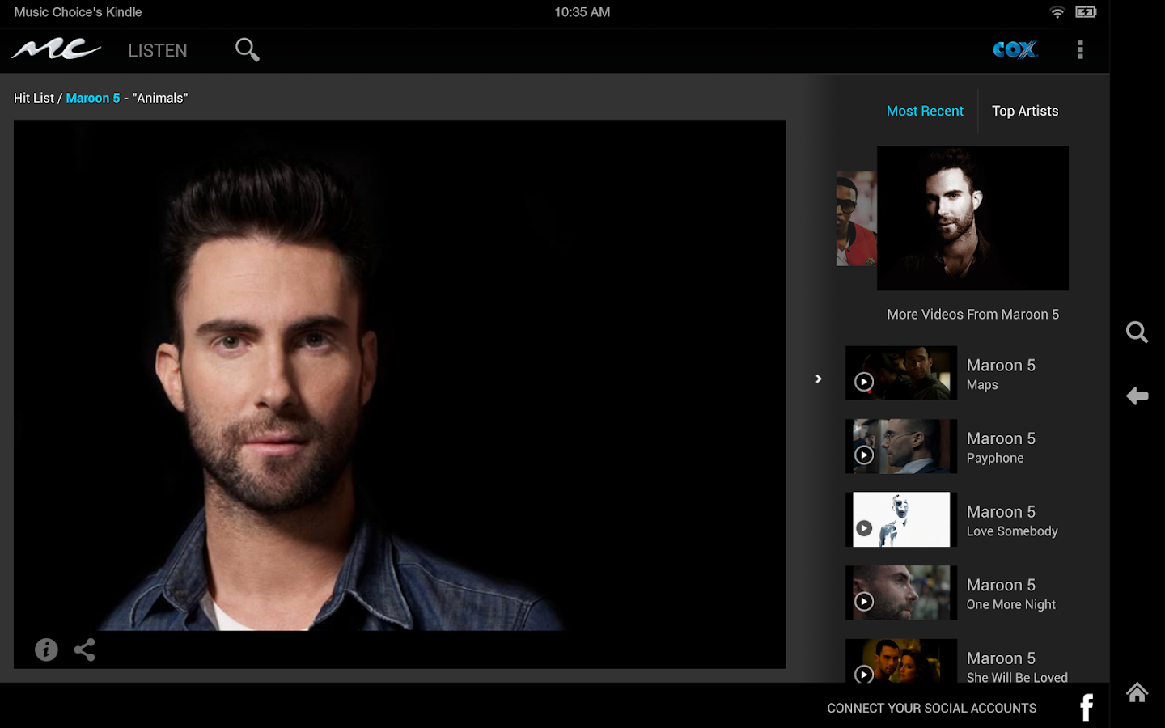Open the three-dot overflow menu
This screenshot has width=1165, height=728.
(1080, 50)
